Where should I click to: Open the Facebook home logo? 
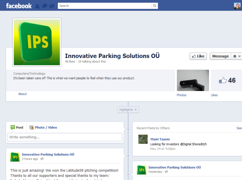tap(19, 6)
